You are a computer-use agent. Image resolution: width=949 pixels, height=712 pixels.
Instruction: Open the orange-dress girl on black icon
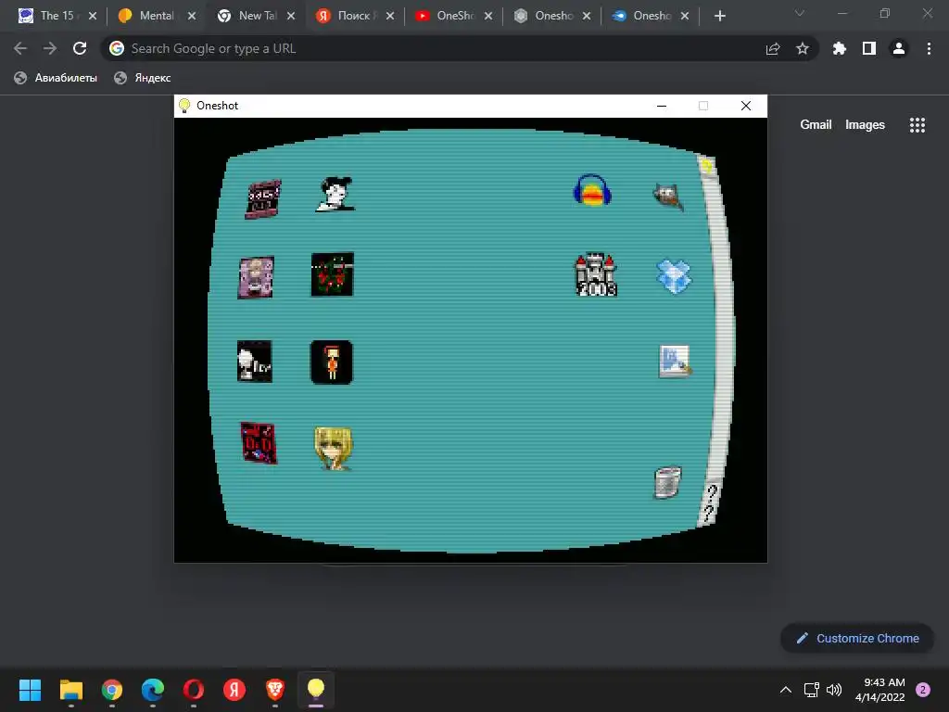[331, 362]
